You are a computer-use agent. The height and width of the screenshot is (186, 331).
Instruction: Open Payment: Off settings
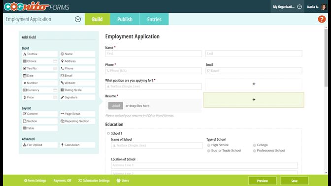(62, 181)
